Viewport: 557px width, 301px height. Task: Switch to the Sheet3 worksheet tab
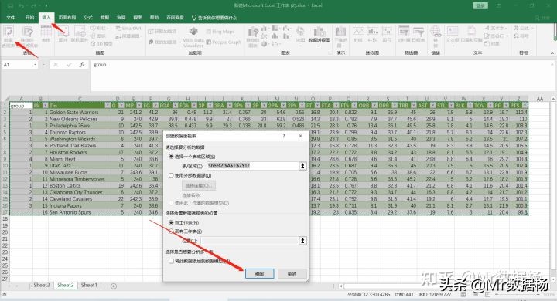[42, 285]
